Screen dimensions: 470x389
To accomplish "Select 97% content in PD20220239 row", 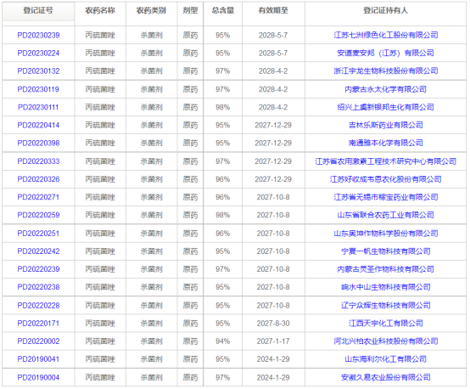I will [223, 269].
